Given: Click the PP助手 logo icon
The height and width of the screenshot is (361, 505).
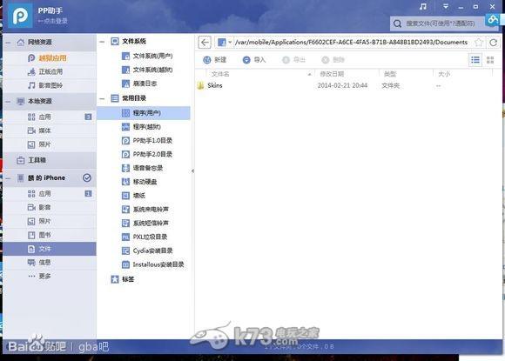Looking at the screenshot, I should click(x=20, y=16).
